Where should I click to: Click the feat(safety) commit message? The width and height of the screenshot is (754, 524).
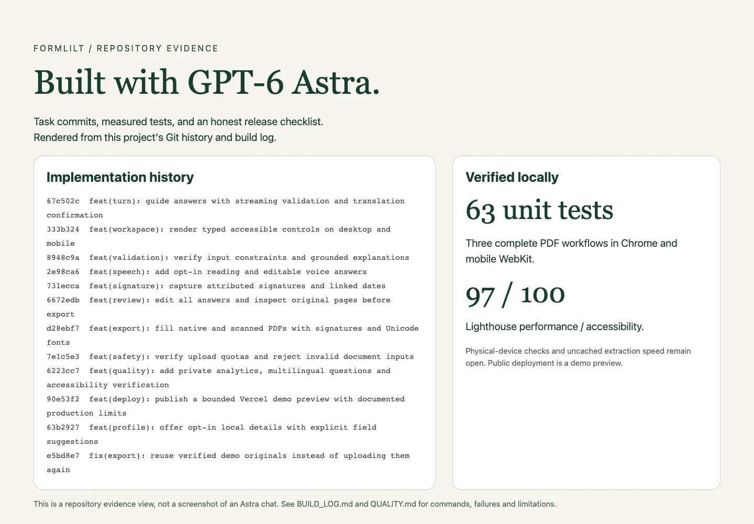[251, 357]
